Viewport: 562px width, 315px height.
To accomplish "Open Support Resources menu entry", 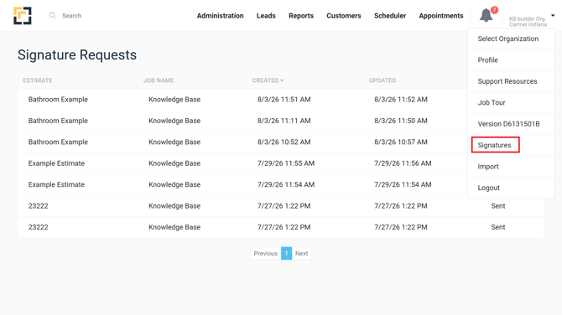I will click(x=511, y=81).
